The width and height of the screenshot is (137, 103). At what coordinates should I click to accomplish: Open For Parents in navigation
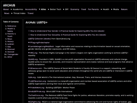coord(93,9)
